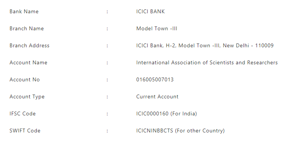Click the Model Town -III branch value
Image resolution: width=290 pixels, height=143 pixels.
[x=157, y=29]
